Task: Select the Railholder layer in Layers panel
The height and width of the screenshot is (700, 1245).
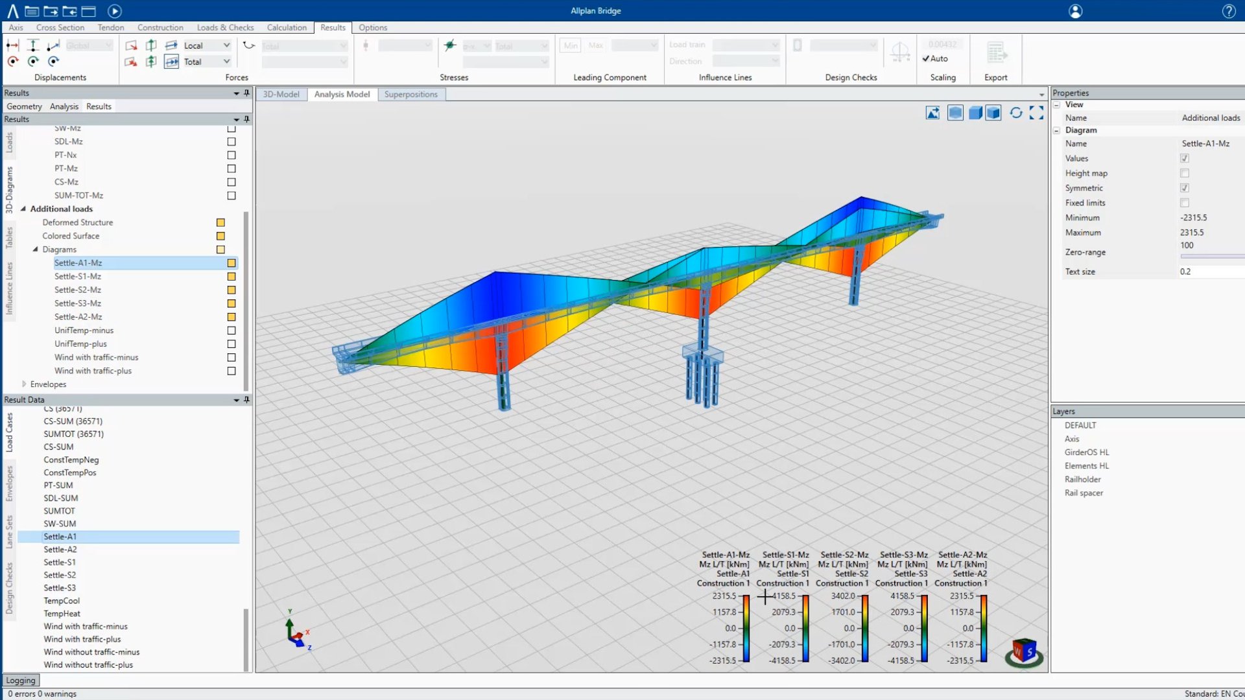Action: [x=1083, y=479]
